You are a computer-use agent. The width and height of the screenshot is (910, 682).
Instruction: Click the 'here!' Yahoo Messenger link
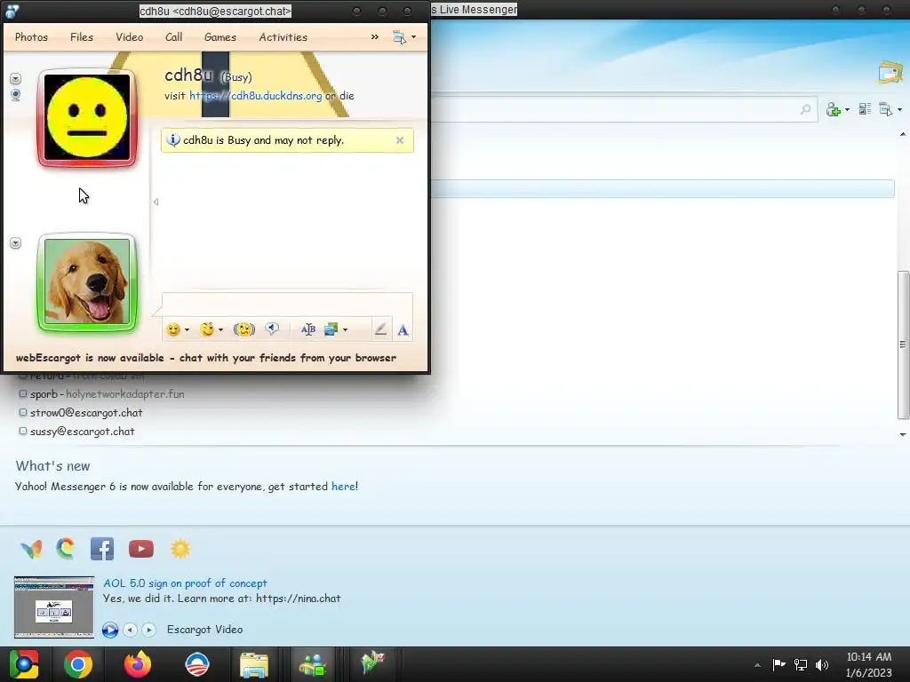tap(345, 486)
